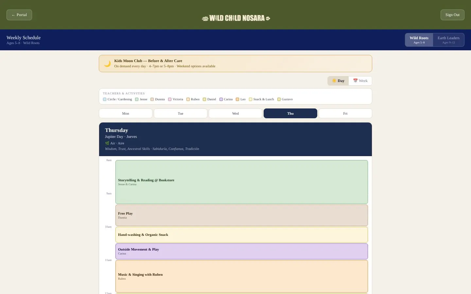Select the Tue day tab
Screen dimensions: 471x294
[181, 113]
